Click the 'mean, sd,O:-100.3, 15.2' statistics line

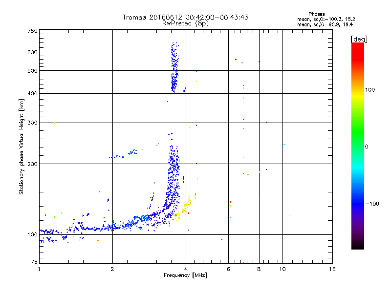(x=326, y=19)
